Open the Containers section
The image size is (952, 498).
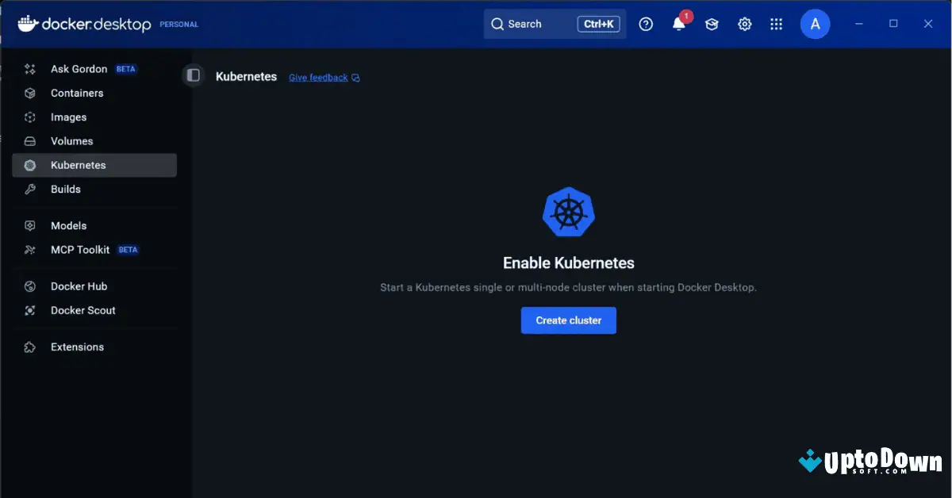coord(75,93)
